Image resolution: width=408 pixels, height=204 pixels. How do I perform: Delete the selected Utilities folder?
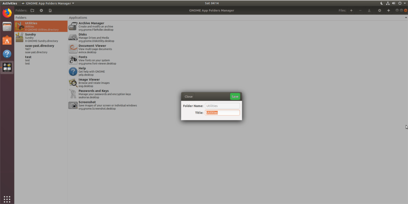[41, 10]
